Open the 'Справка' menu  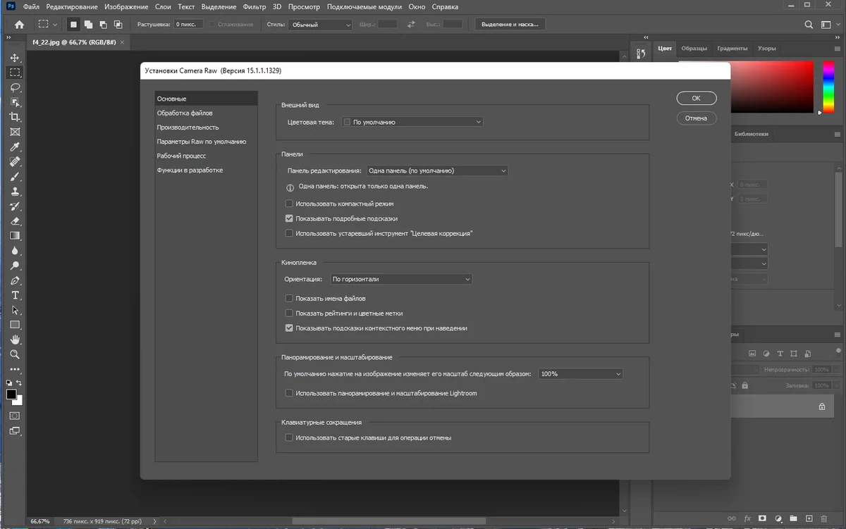[443, 6]
